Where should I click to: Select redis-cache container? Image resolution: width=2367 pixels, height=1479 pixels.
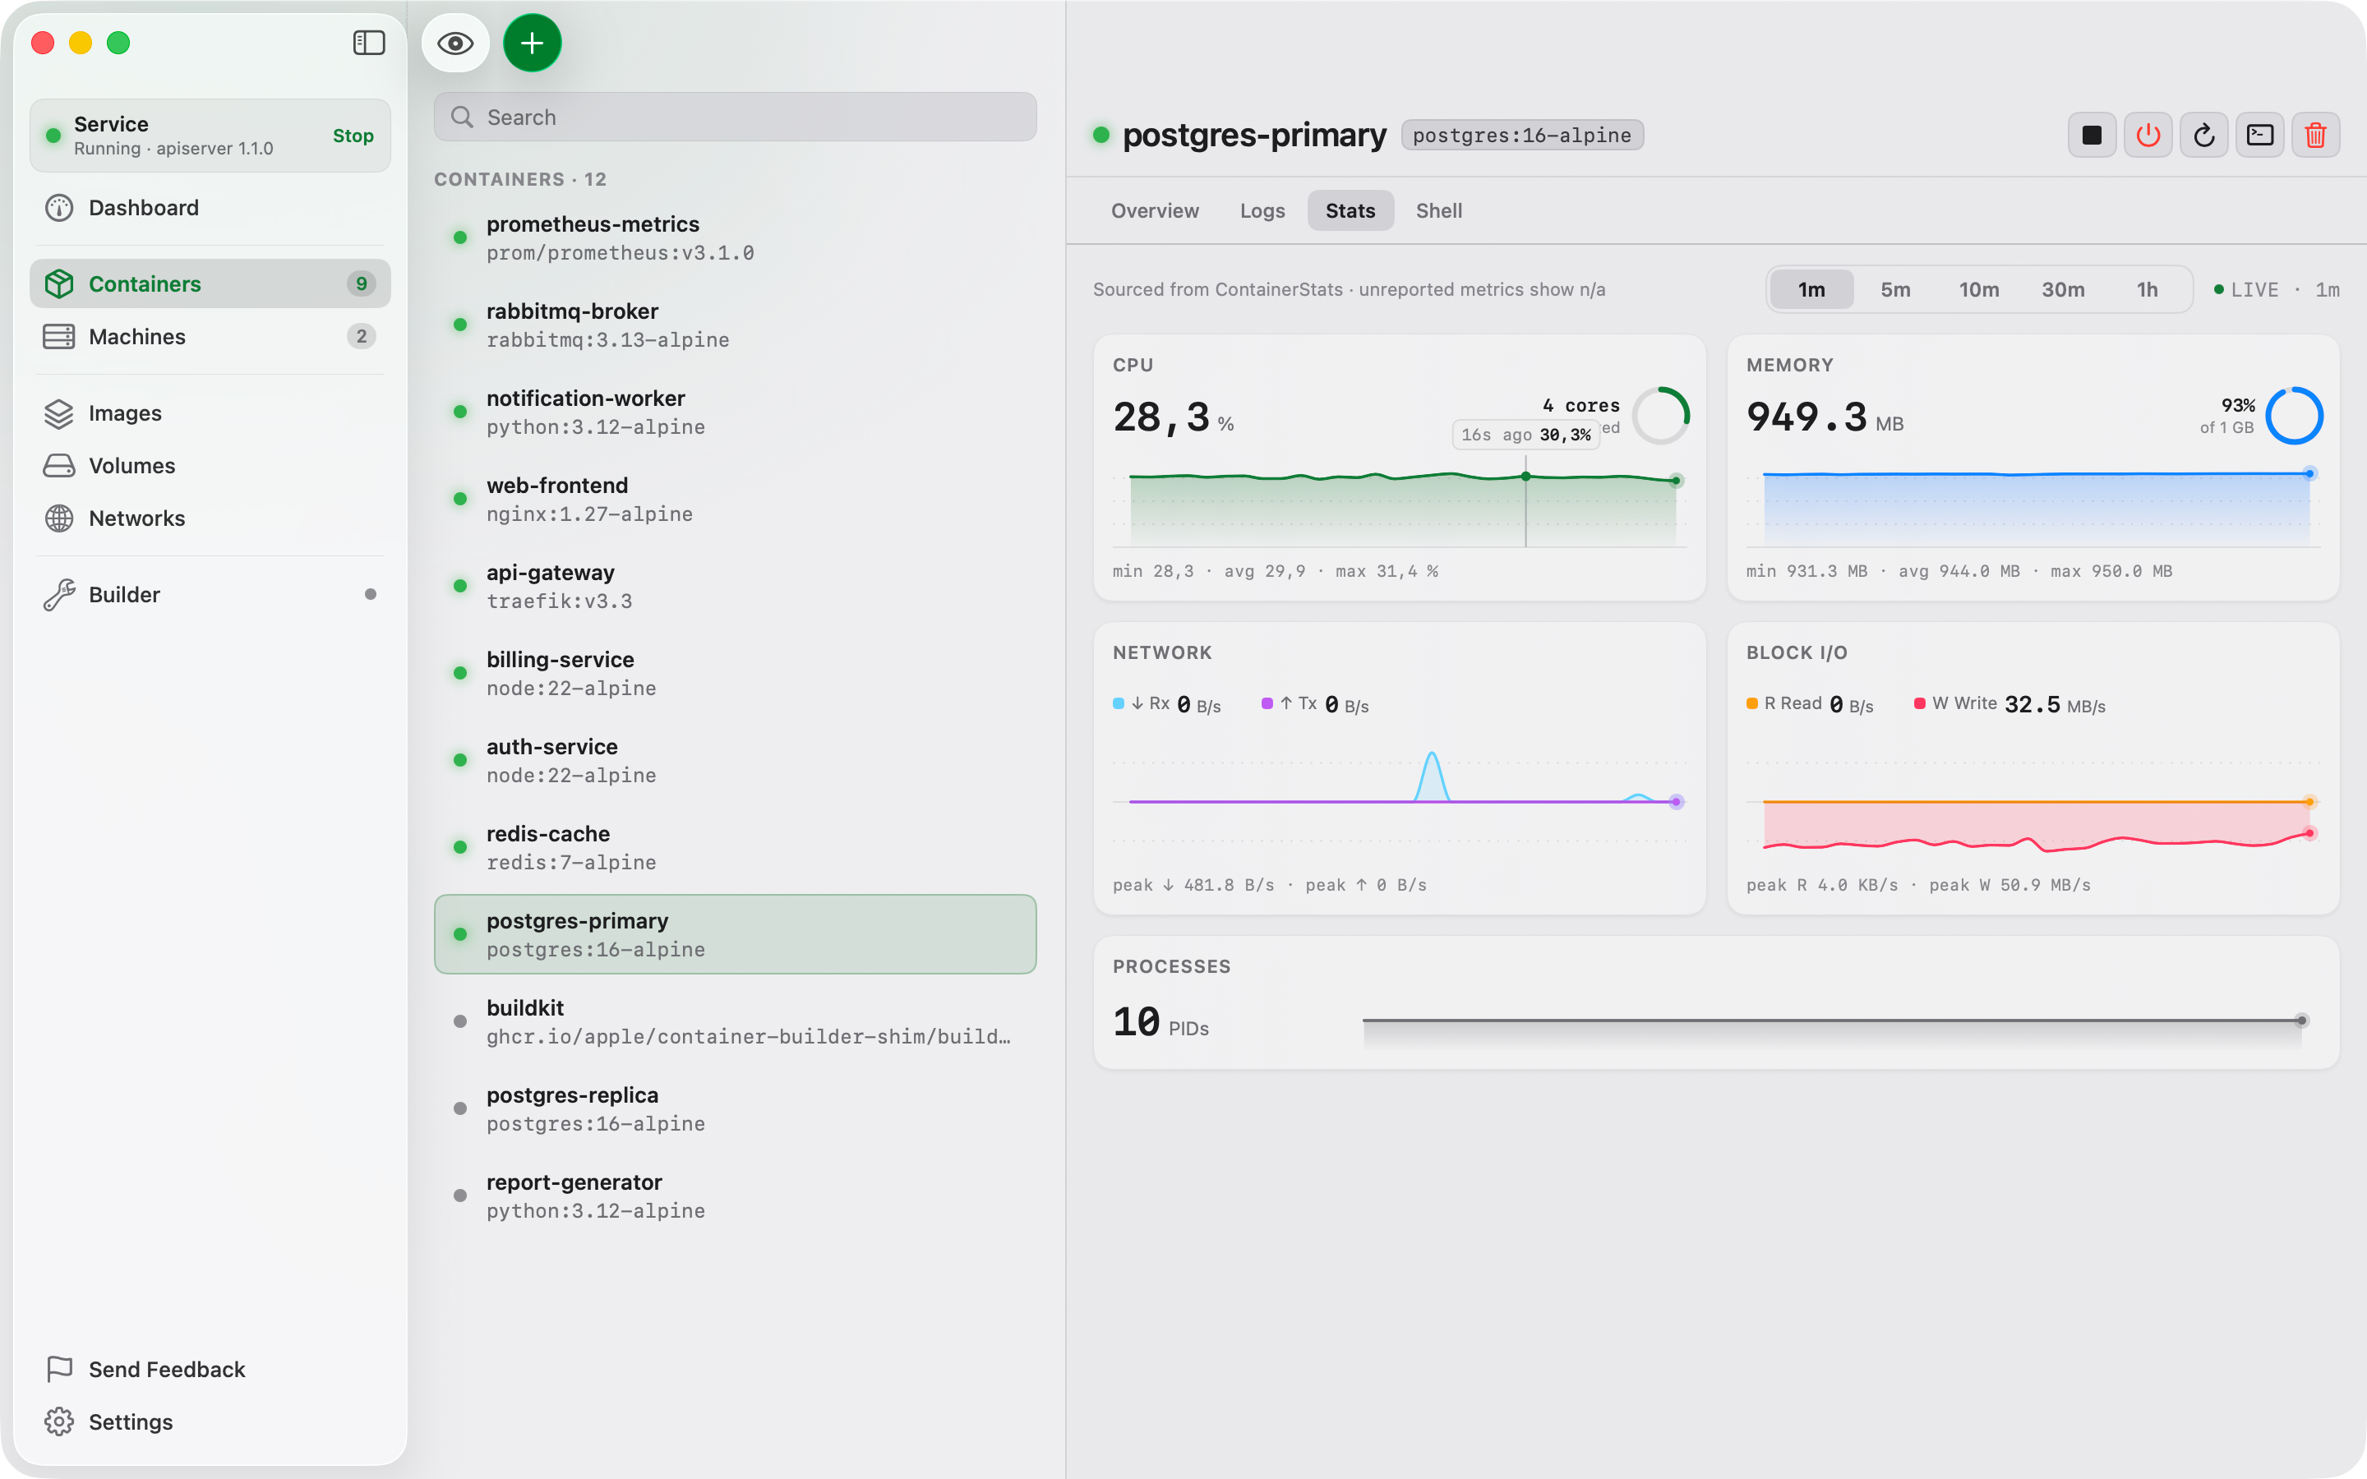[x=736, y=847]
